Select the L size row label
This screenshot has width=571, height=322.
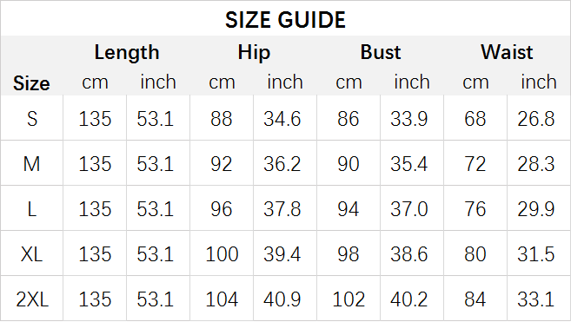click(32, 209)
